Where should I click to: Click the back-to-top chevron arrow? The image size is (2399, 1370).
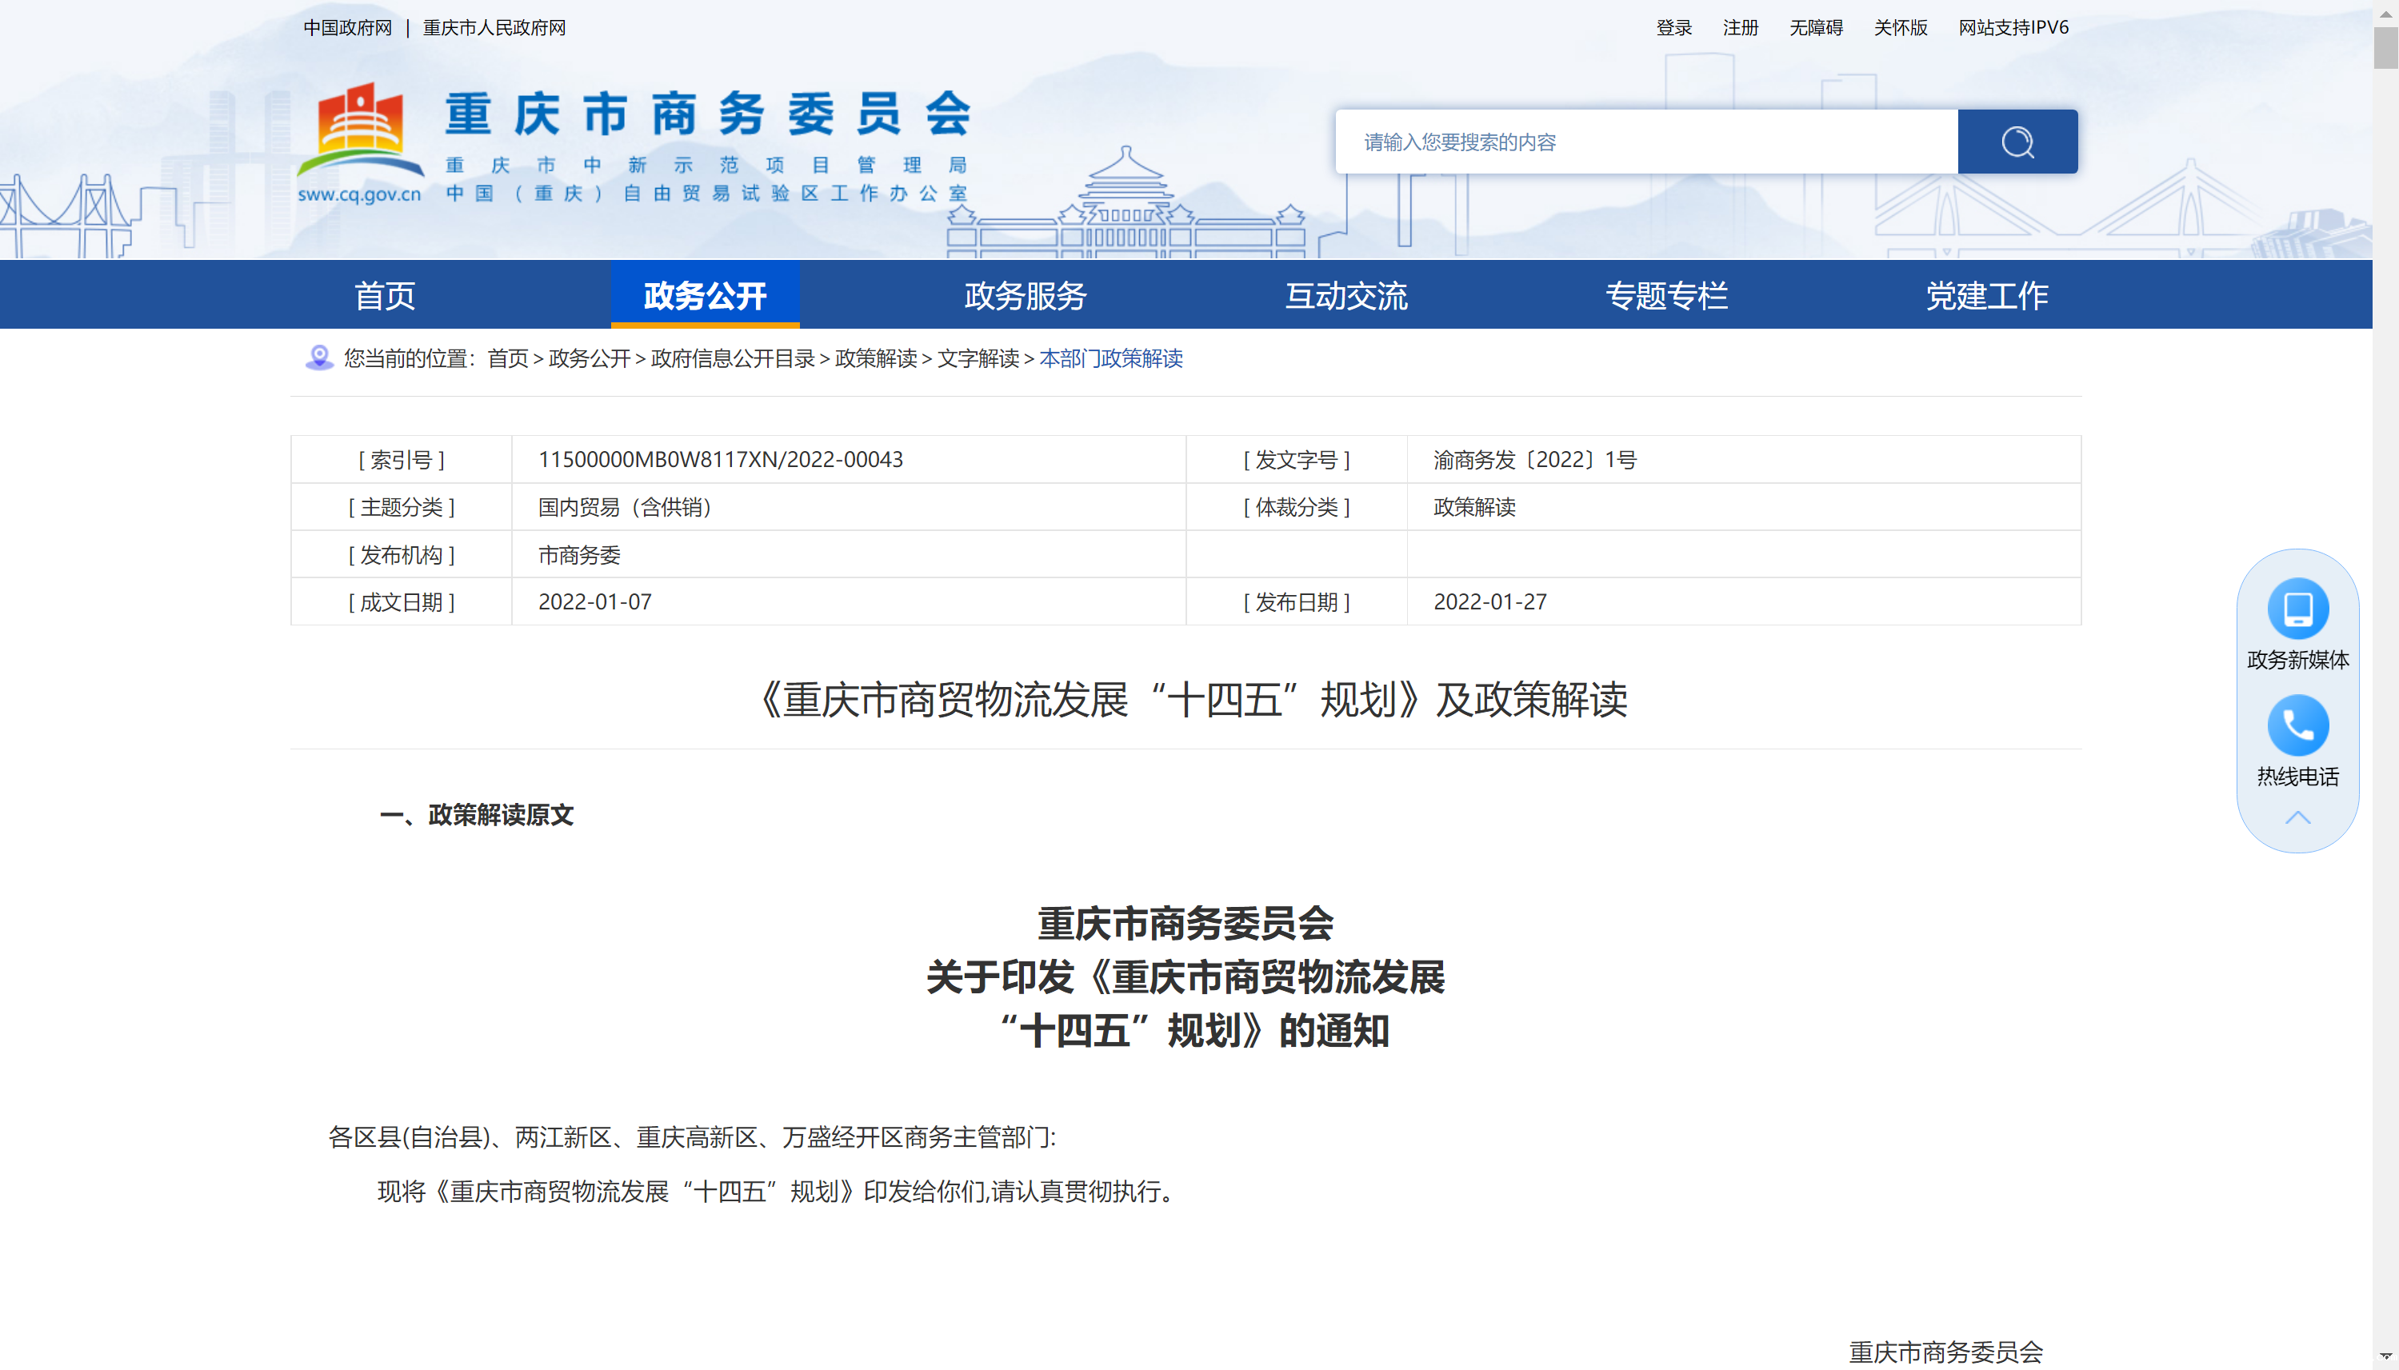click(2297, 817)
